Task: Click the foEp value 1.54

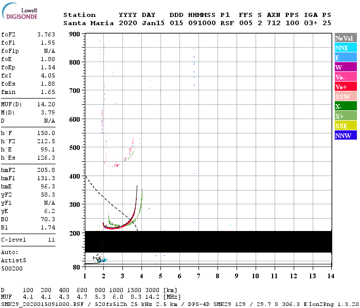Action: tap(48, 67)
